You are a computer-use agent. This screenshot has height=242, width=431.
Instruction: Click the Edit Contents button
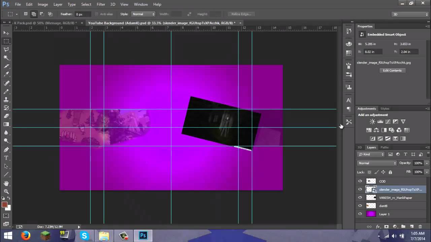(392, 70)
